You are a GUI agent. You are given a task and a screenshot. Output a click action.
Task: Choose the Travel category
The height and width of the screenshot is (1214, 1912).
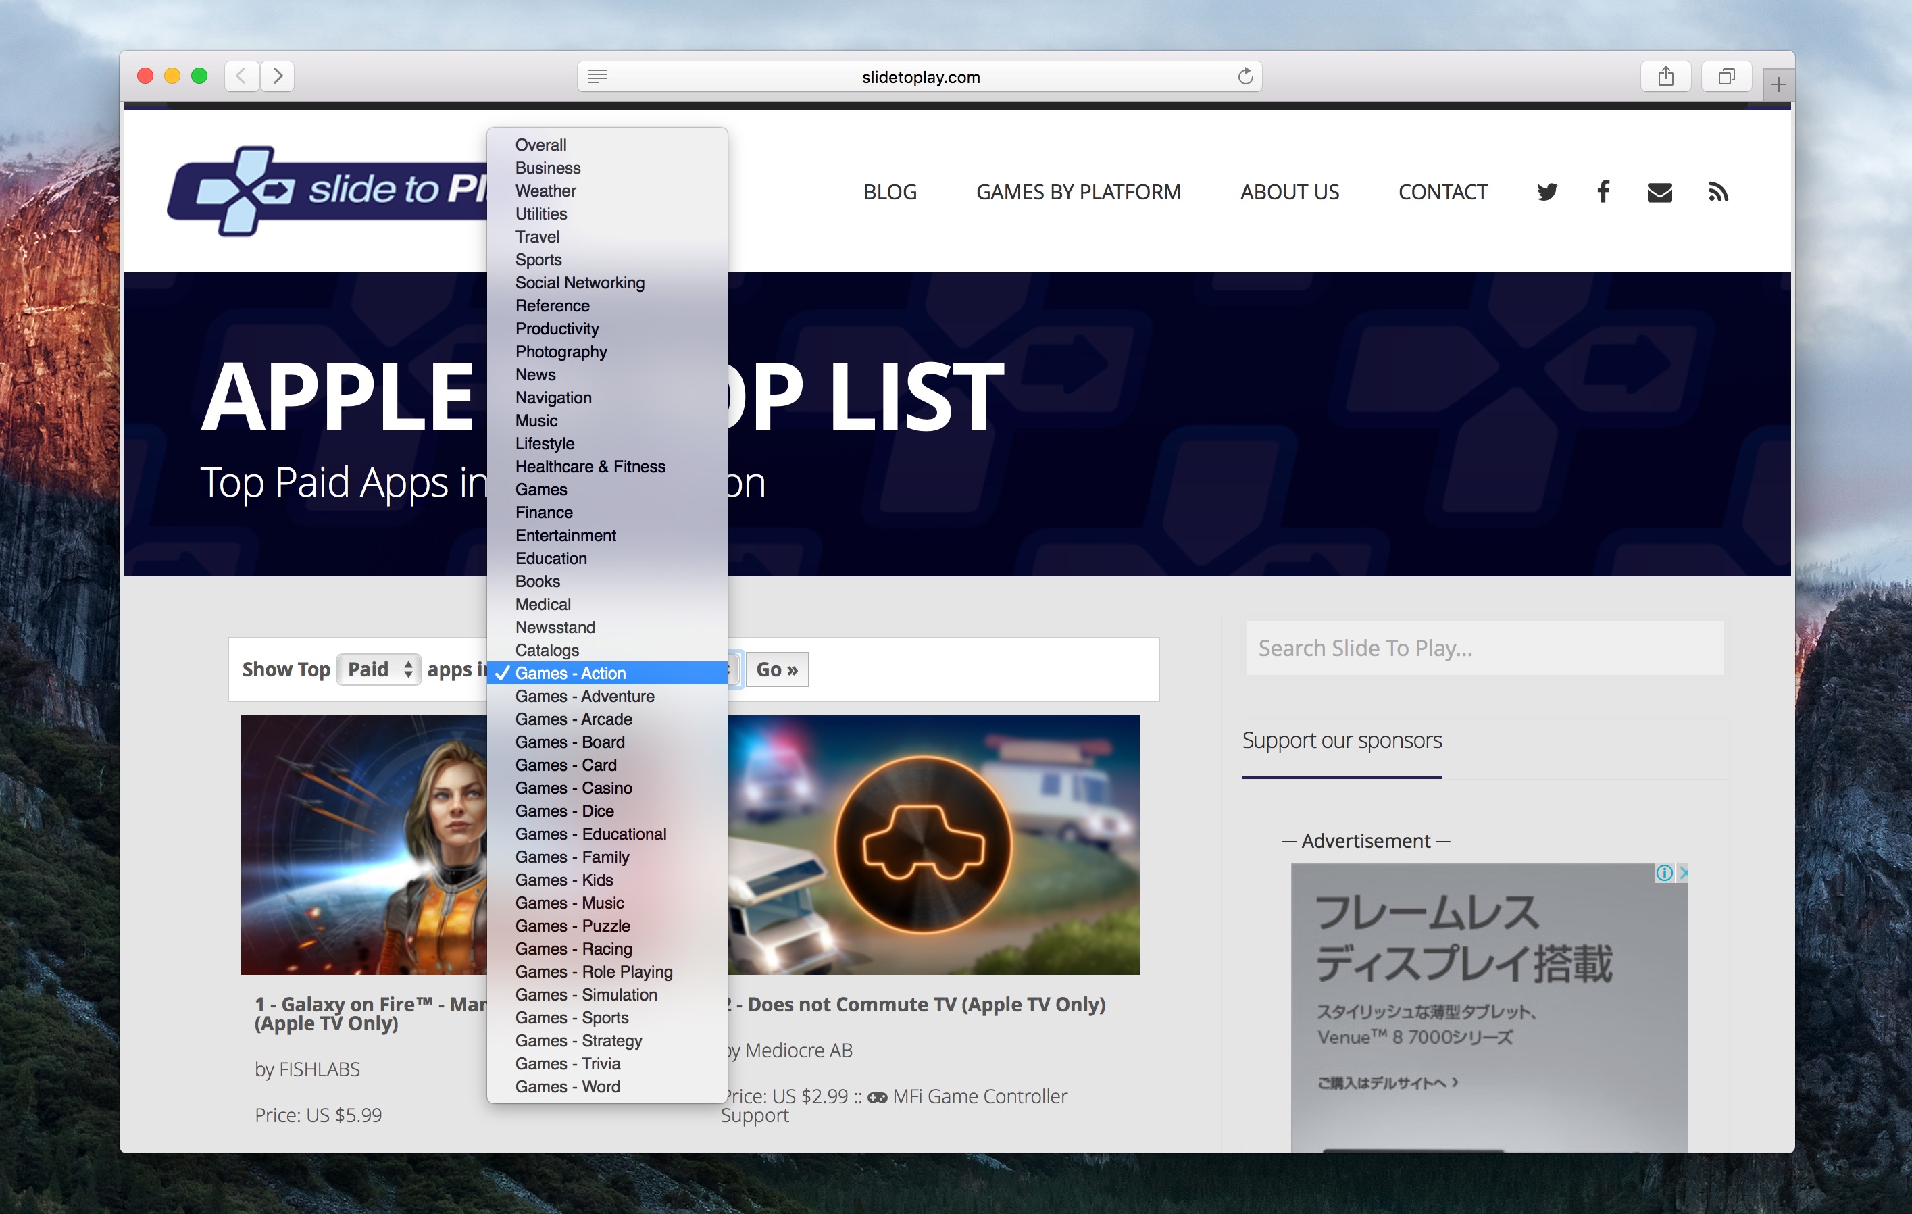pyautogui.click(x=607, y=236)
